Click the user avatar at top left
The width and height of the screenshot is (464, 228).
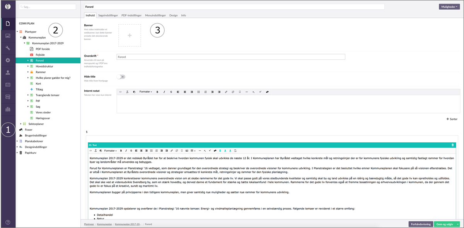[8, 7]
